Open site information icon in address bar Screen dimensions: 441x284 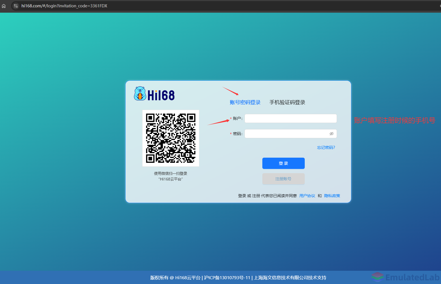(16, 6)
